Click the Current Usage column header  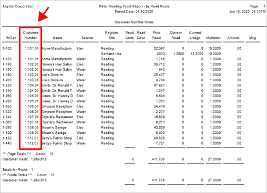[x=195, y=35]
